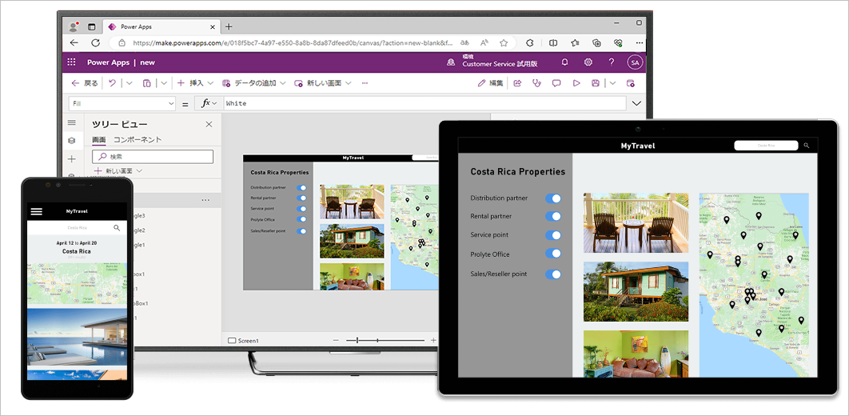The width and height of the screenshot is (849, 416).
Task: Open a new browser tab
Action: coord(229,26)
